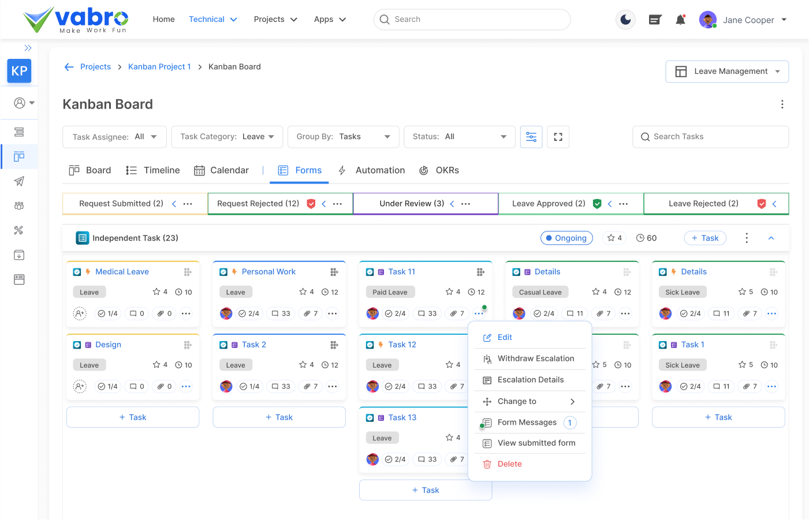This screenshot has width=809, height=520.
Task: Toggle dark mode with the moon icon
Action: point(625,19)
